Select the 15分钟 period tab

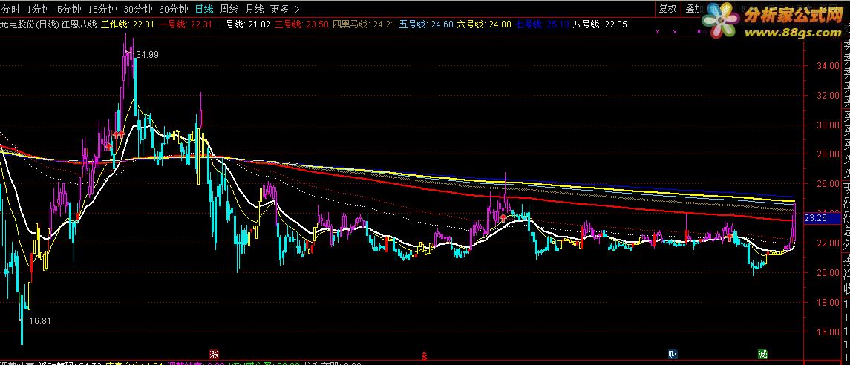tap(102, 9)
